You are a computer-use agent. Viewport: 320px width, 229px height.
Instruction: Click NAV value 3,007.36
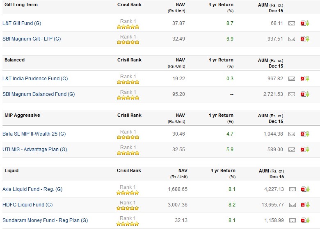coord(178,204)
